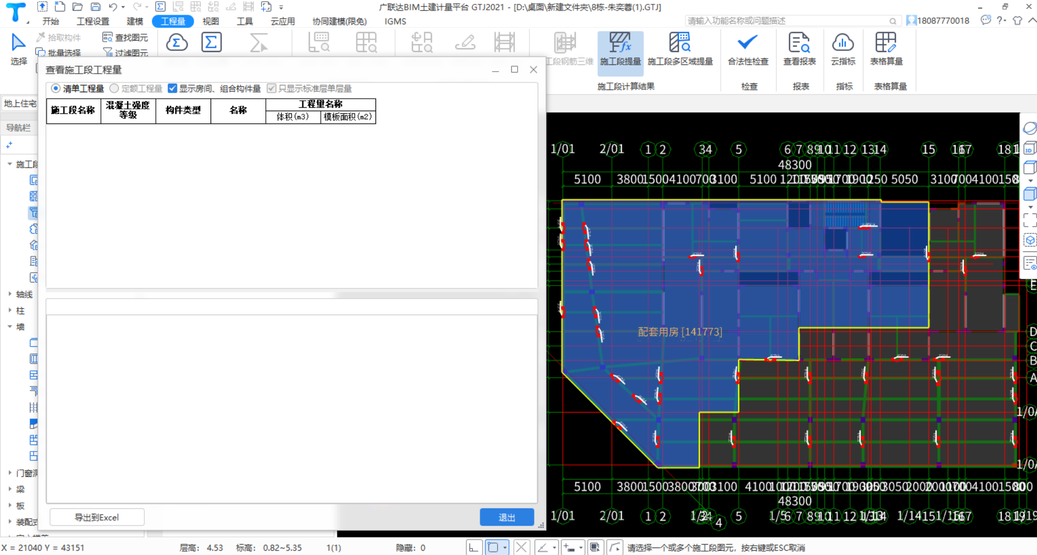Click the rectangle snap icon in status bar
The image size is (1037, 555).
click(x=493, y=547)
